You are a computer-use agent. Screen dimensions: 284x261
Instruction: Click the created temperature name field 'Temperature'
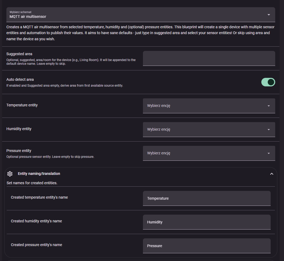[x=207, y=198]
